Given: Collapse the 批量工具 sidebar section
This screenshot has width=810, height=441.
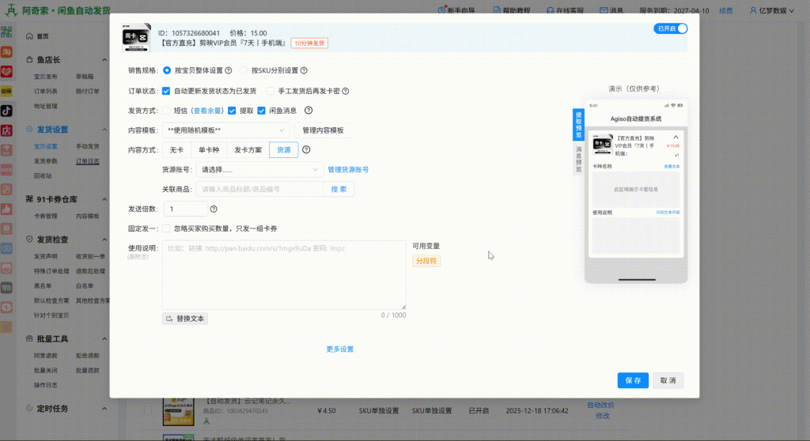Looking at the screenshot, I should (104, 339).
